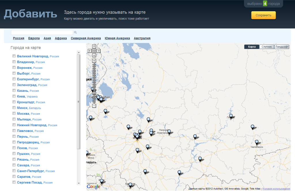Click the center map reset icon

(94, 51)
